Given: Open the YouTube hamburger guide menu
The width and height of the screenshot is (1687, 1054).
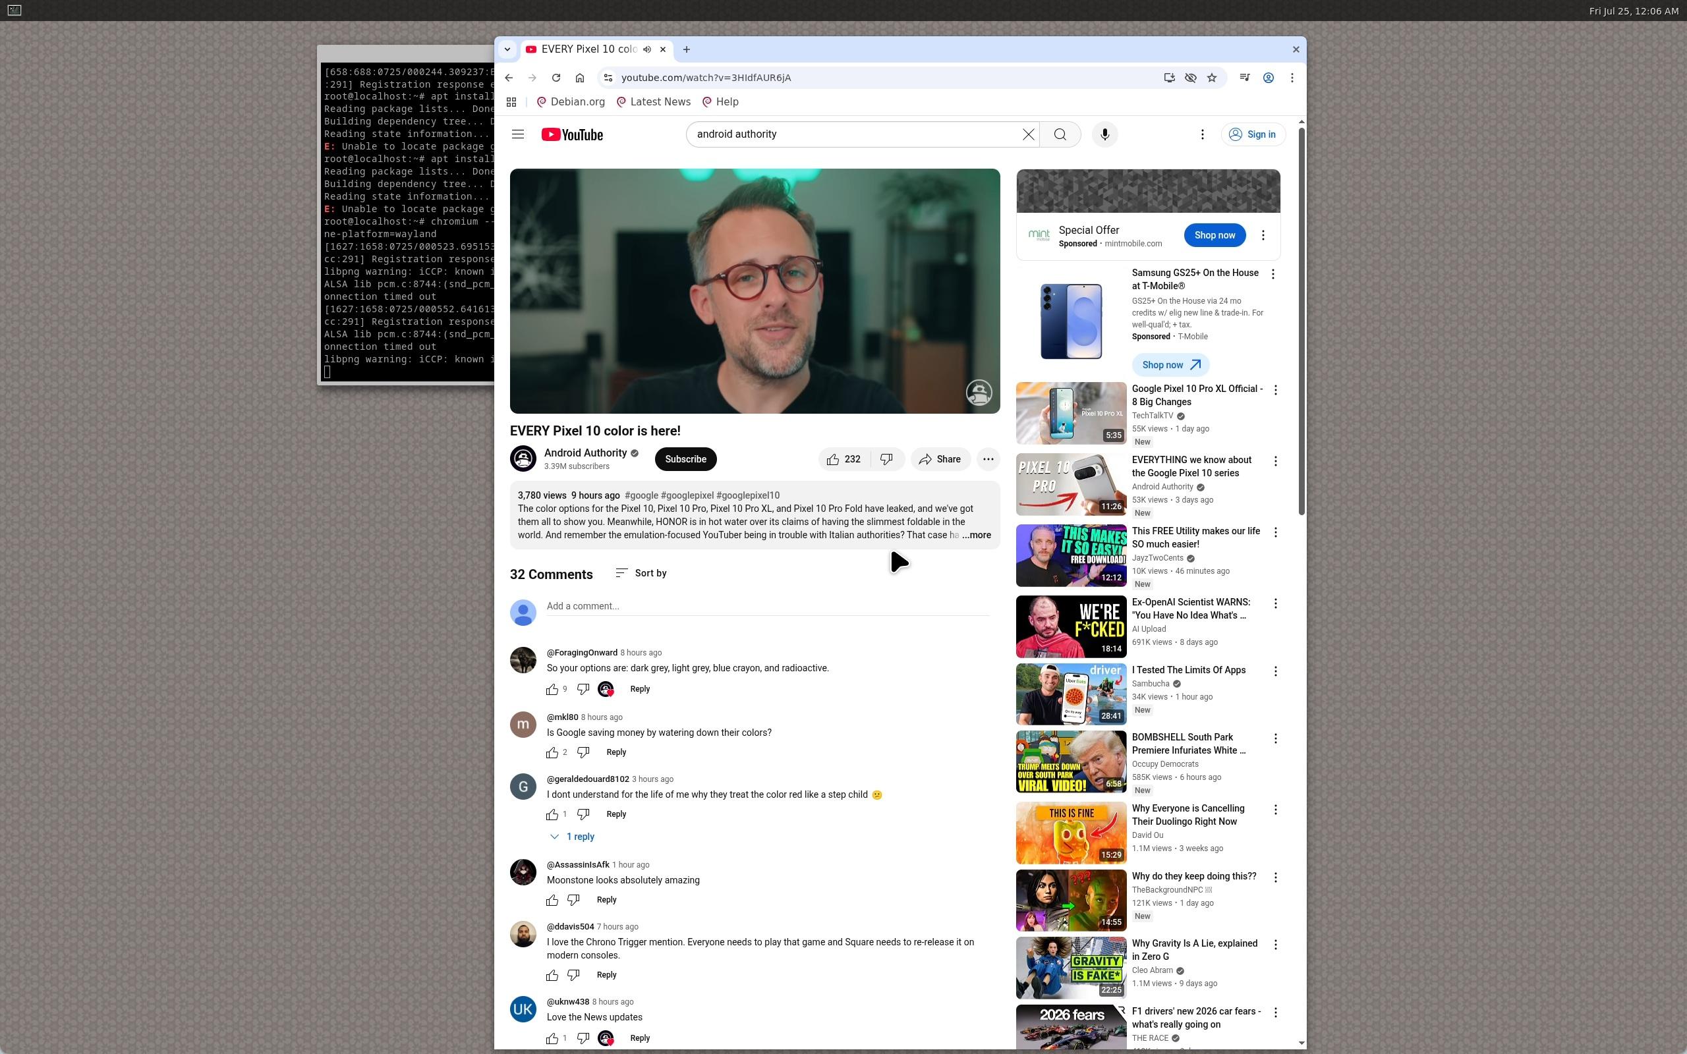Looking at the screenshot, I should [517, 134].
